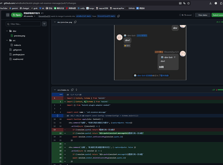Select preview.png in file tree
The height and width of the screenshot is (165, 223).
tap(19, 36)
